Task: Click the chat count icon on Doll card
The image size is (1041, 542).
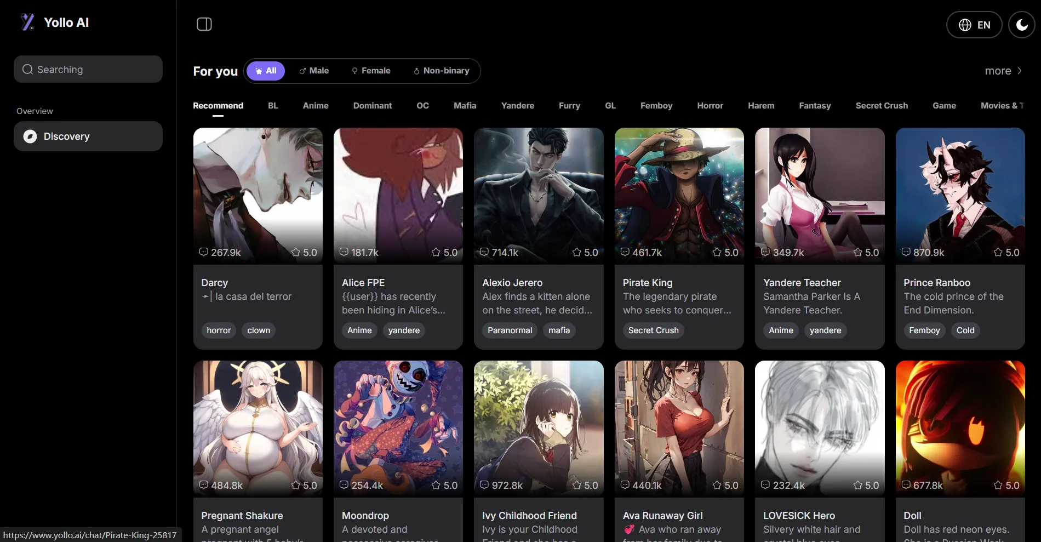Action: click(x=906, y=485)
